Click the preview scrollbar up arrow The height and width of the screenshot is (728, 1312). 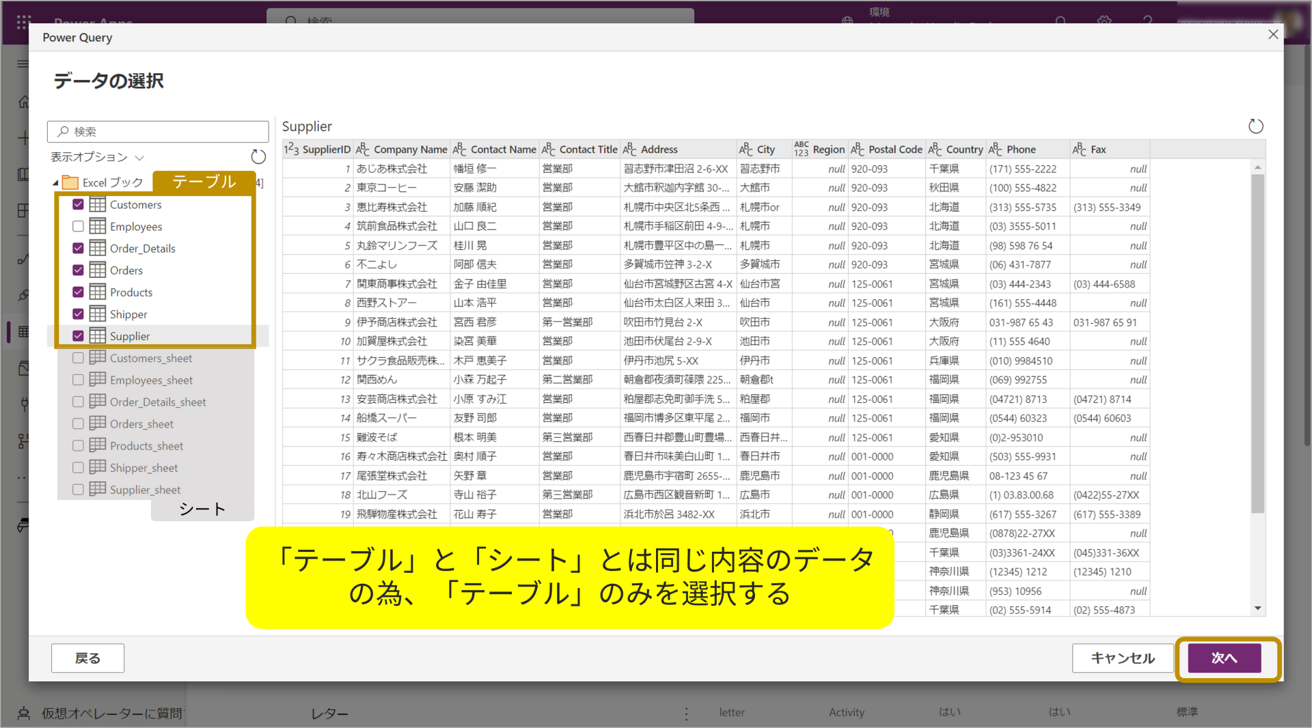click(1257, 167)
